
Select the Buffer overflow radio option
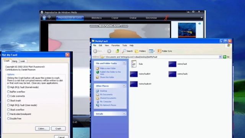[8, 92]
